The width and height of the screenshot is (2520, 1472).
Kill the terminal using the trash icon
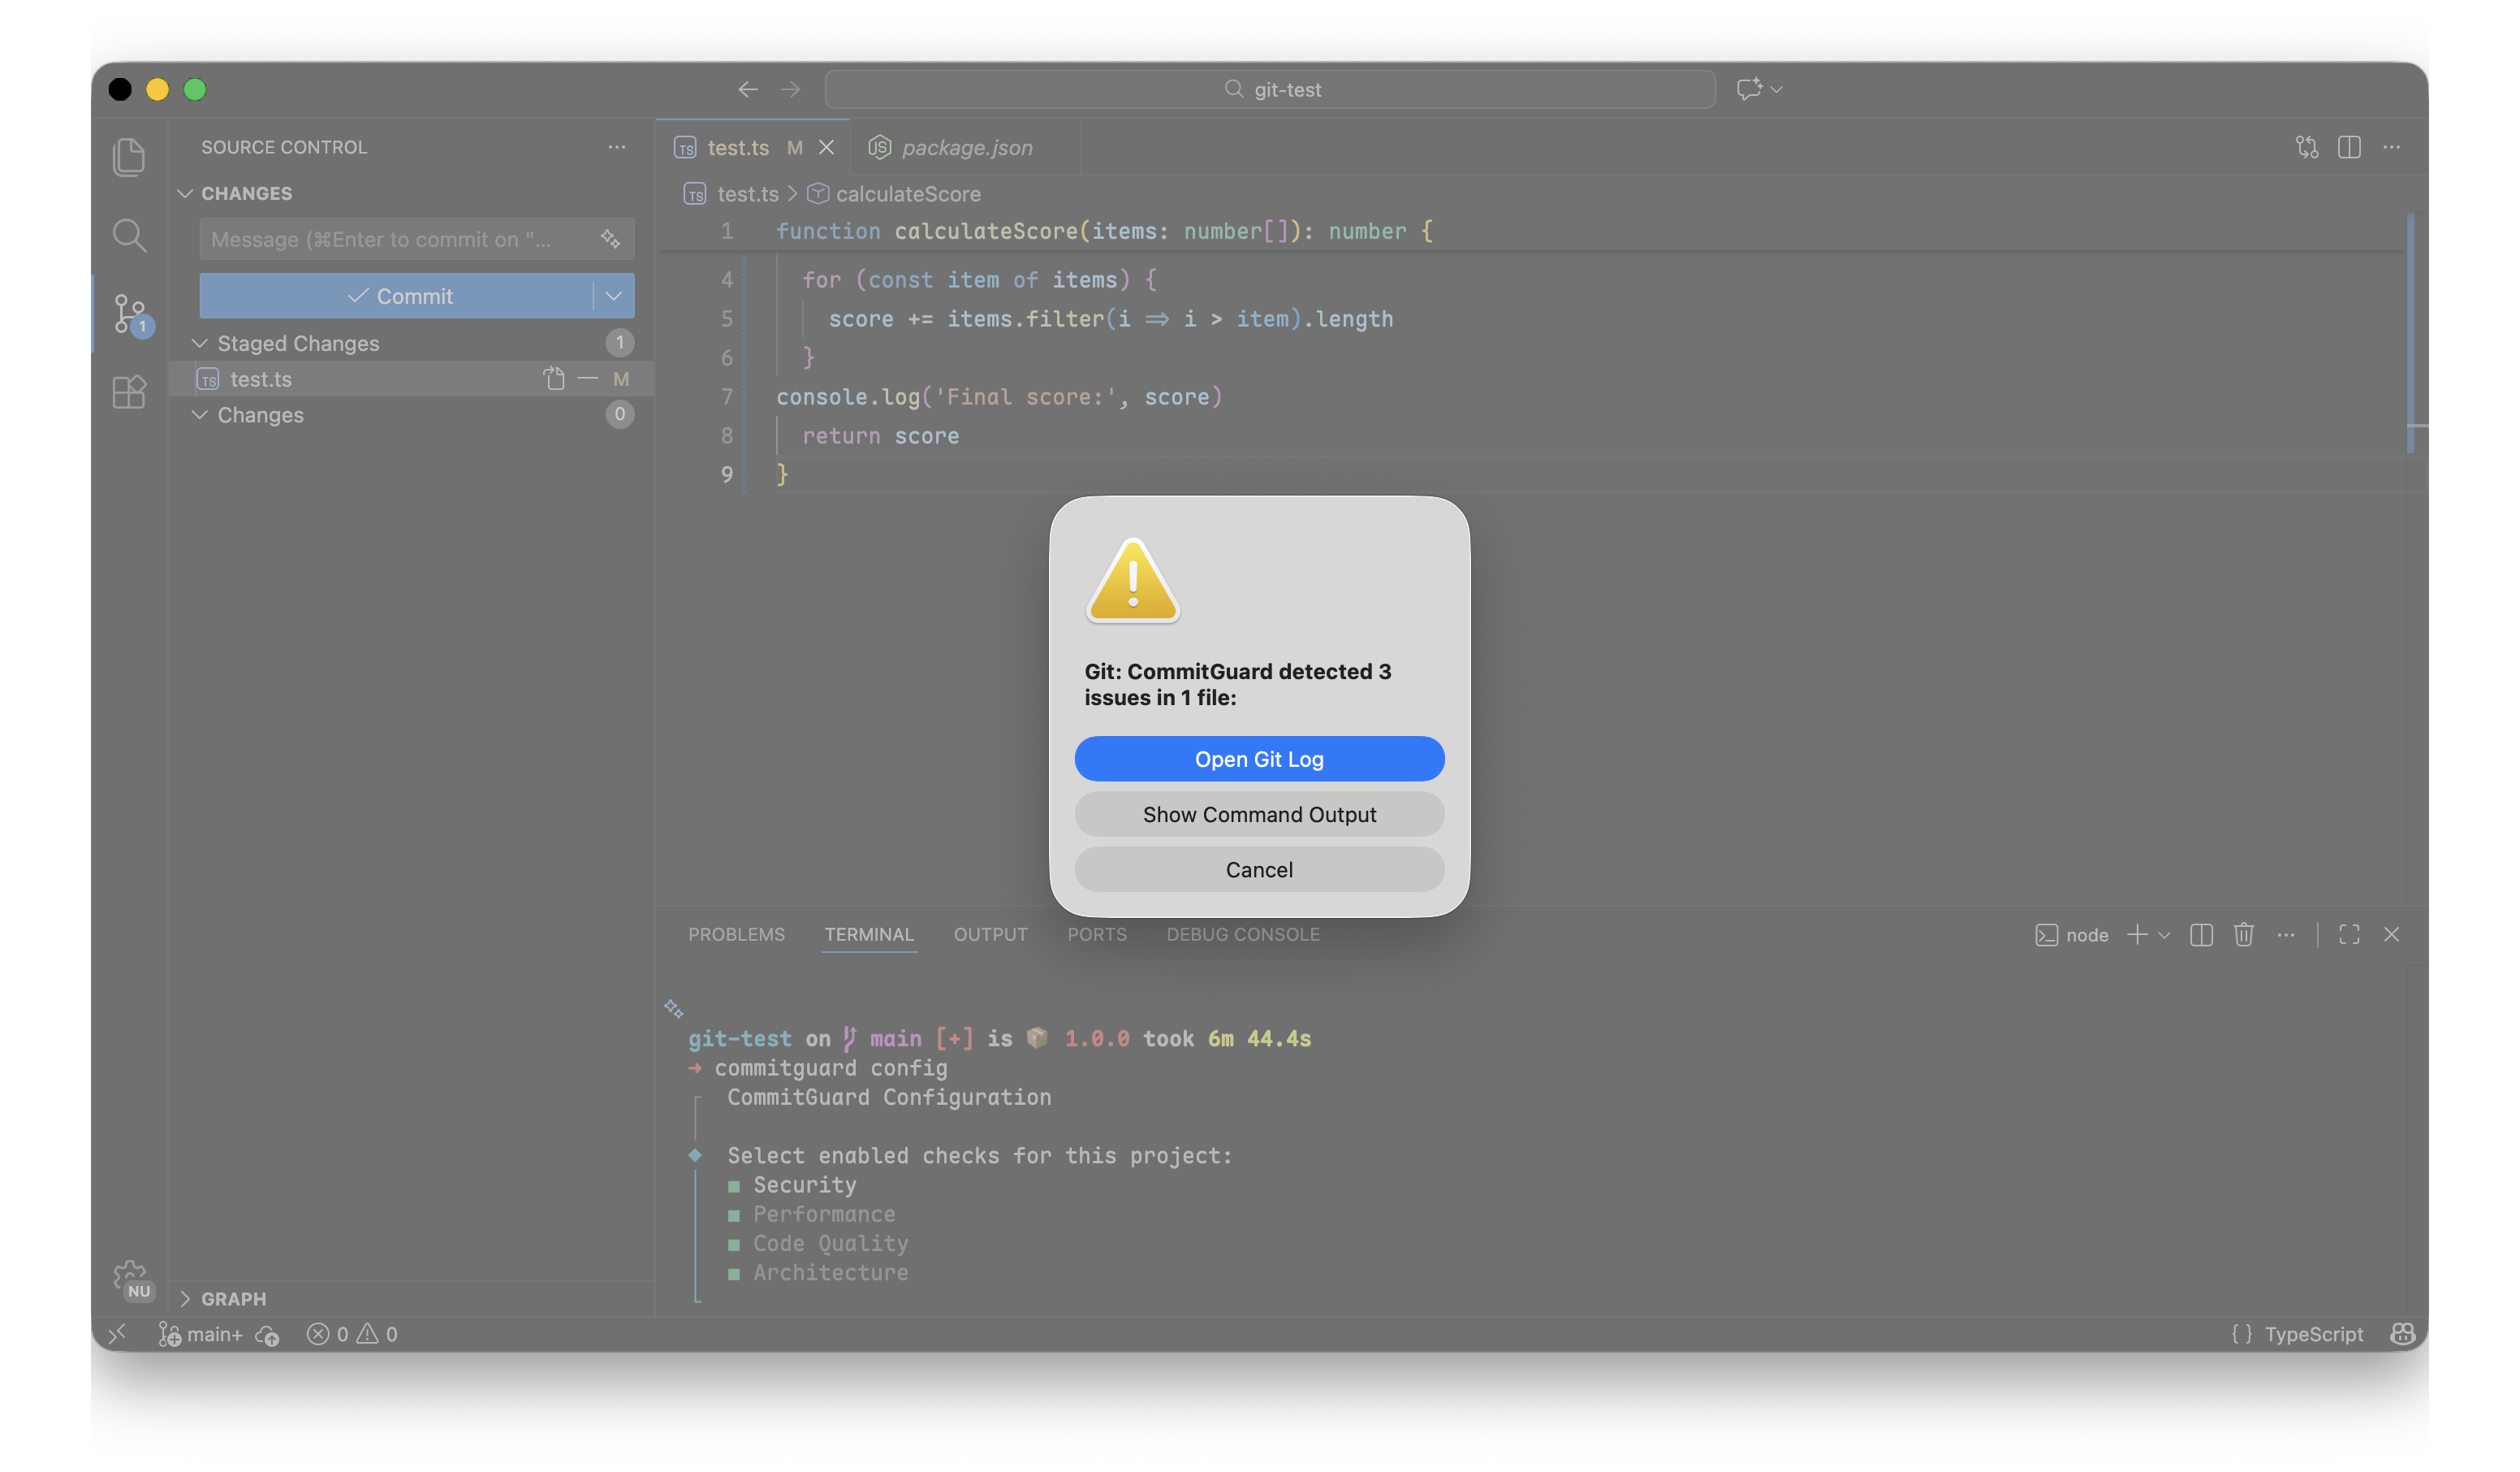[2243, 933]
